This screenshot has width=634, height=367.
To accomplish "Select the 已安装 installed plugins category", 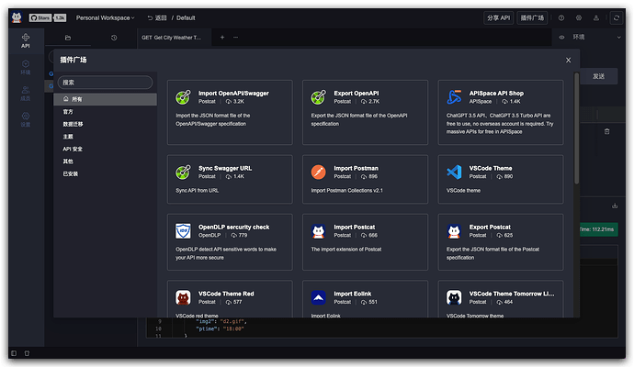I will (71, 173).
